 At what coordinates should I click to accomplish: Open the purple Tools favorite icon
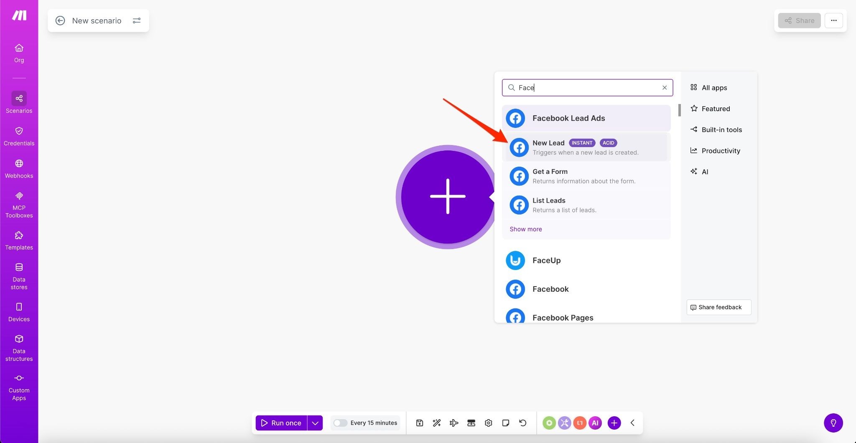click(x=564, y=423)
